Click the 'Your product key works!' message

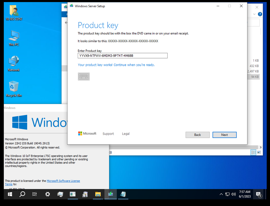[x=116, y=65]
